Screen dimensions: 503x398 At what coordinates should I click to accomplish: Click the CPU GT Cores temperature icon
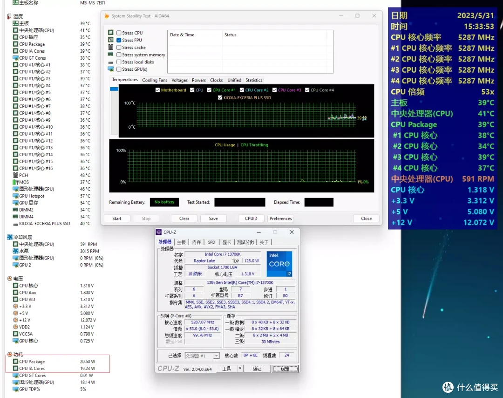pos(15,58)
